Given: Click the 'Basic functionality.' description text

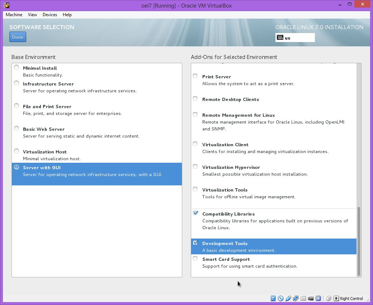Looking at the screenshot, I should [x=43, y=75].
